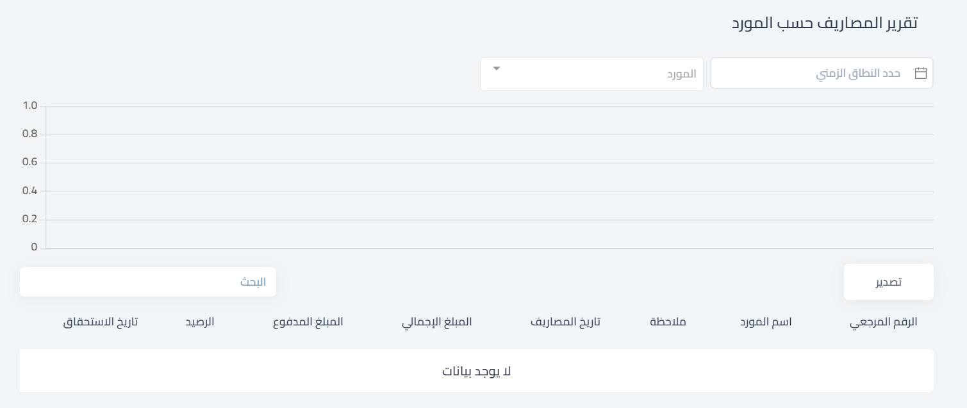Click the calendar icon in date range field
Screen dimensions: 967x408
tap(921, 73)
